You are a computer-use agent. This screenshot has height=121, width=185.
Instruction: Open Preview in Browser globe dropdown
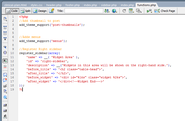coord(114,11)
